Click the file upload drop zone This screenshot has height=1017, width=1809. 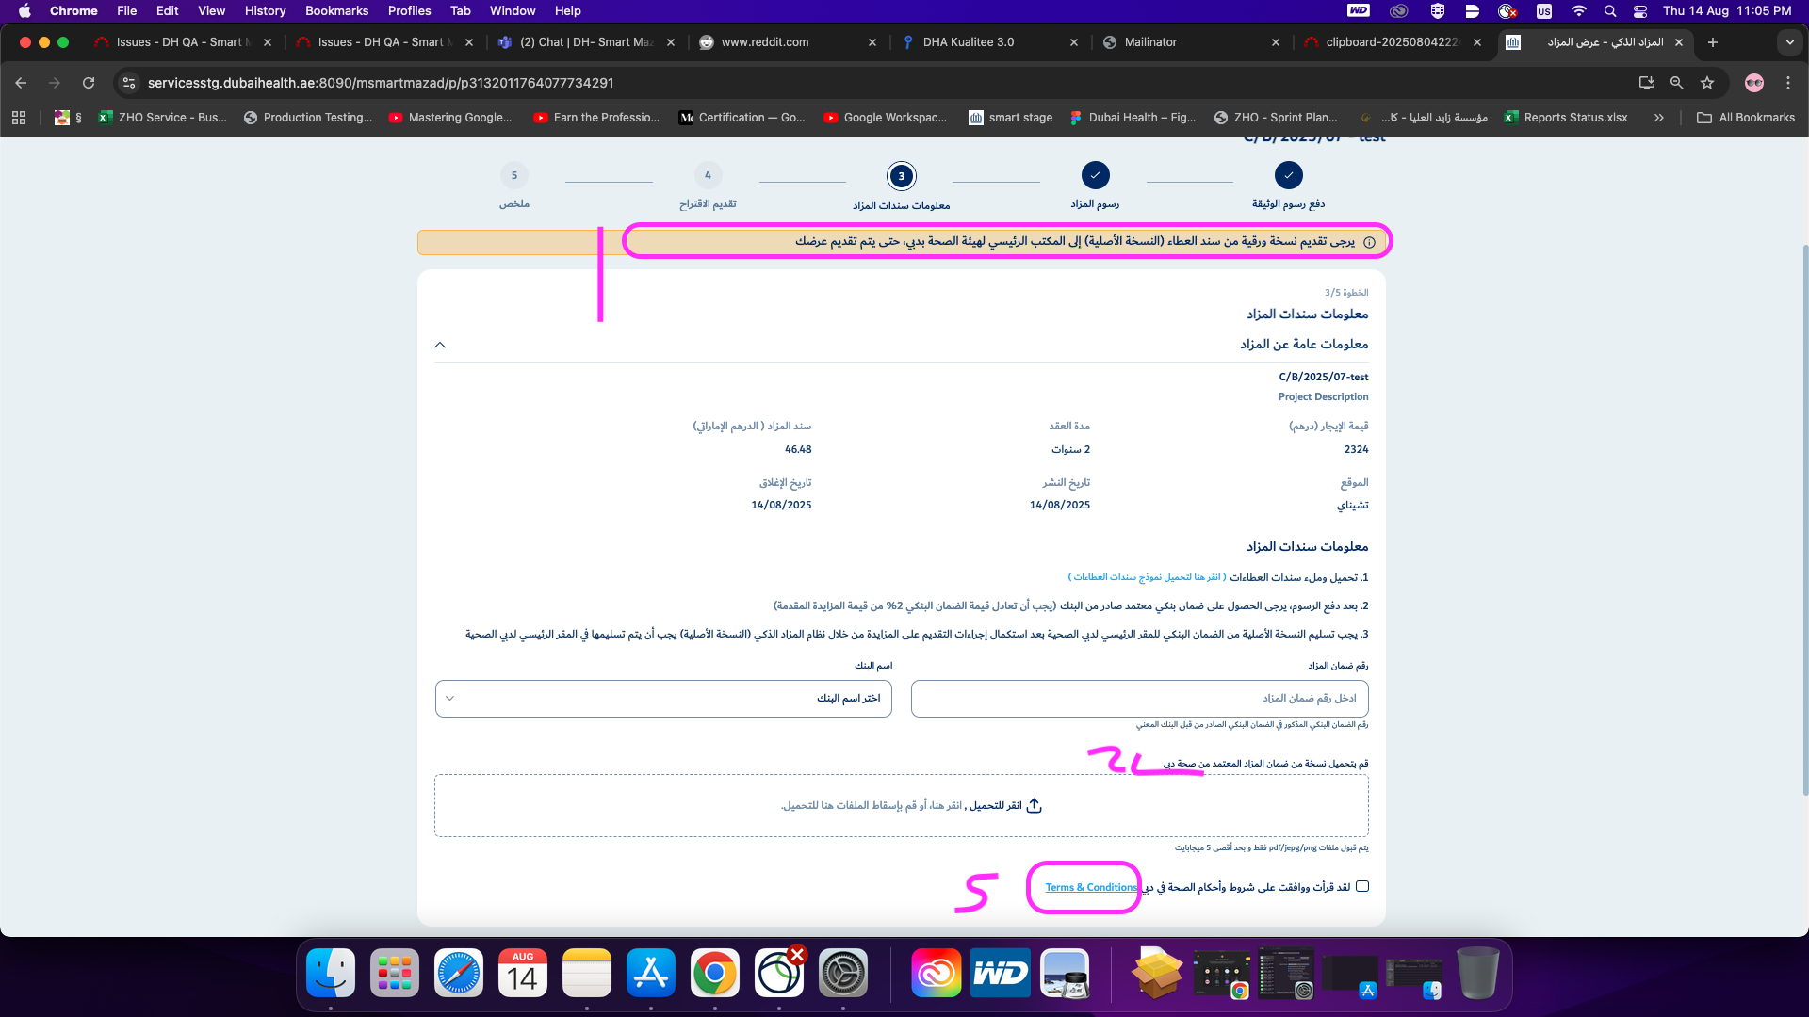pos(902,806)
